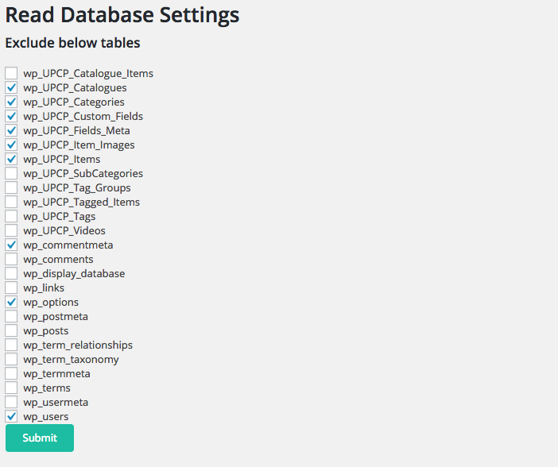Tick the wp_UPCP_SubCategories checkbox
This screenshot has height=467, width=558.
[11, 173]
